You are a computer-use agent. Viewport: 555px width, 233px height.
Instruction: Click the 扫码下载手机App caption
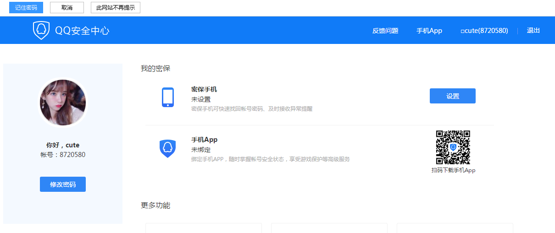pyautogui.click(x=453, y=170)
